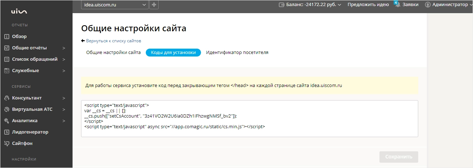The image size is (473, 168).
Task: Select the Коды для установки tab
Action: pyautogui.click(x=173, y=53)
